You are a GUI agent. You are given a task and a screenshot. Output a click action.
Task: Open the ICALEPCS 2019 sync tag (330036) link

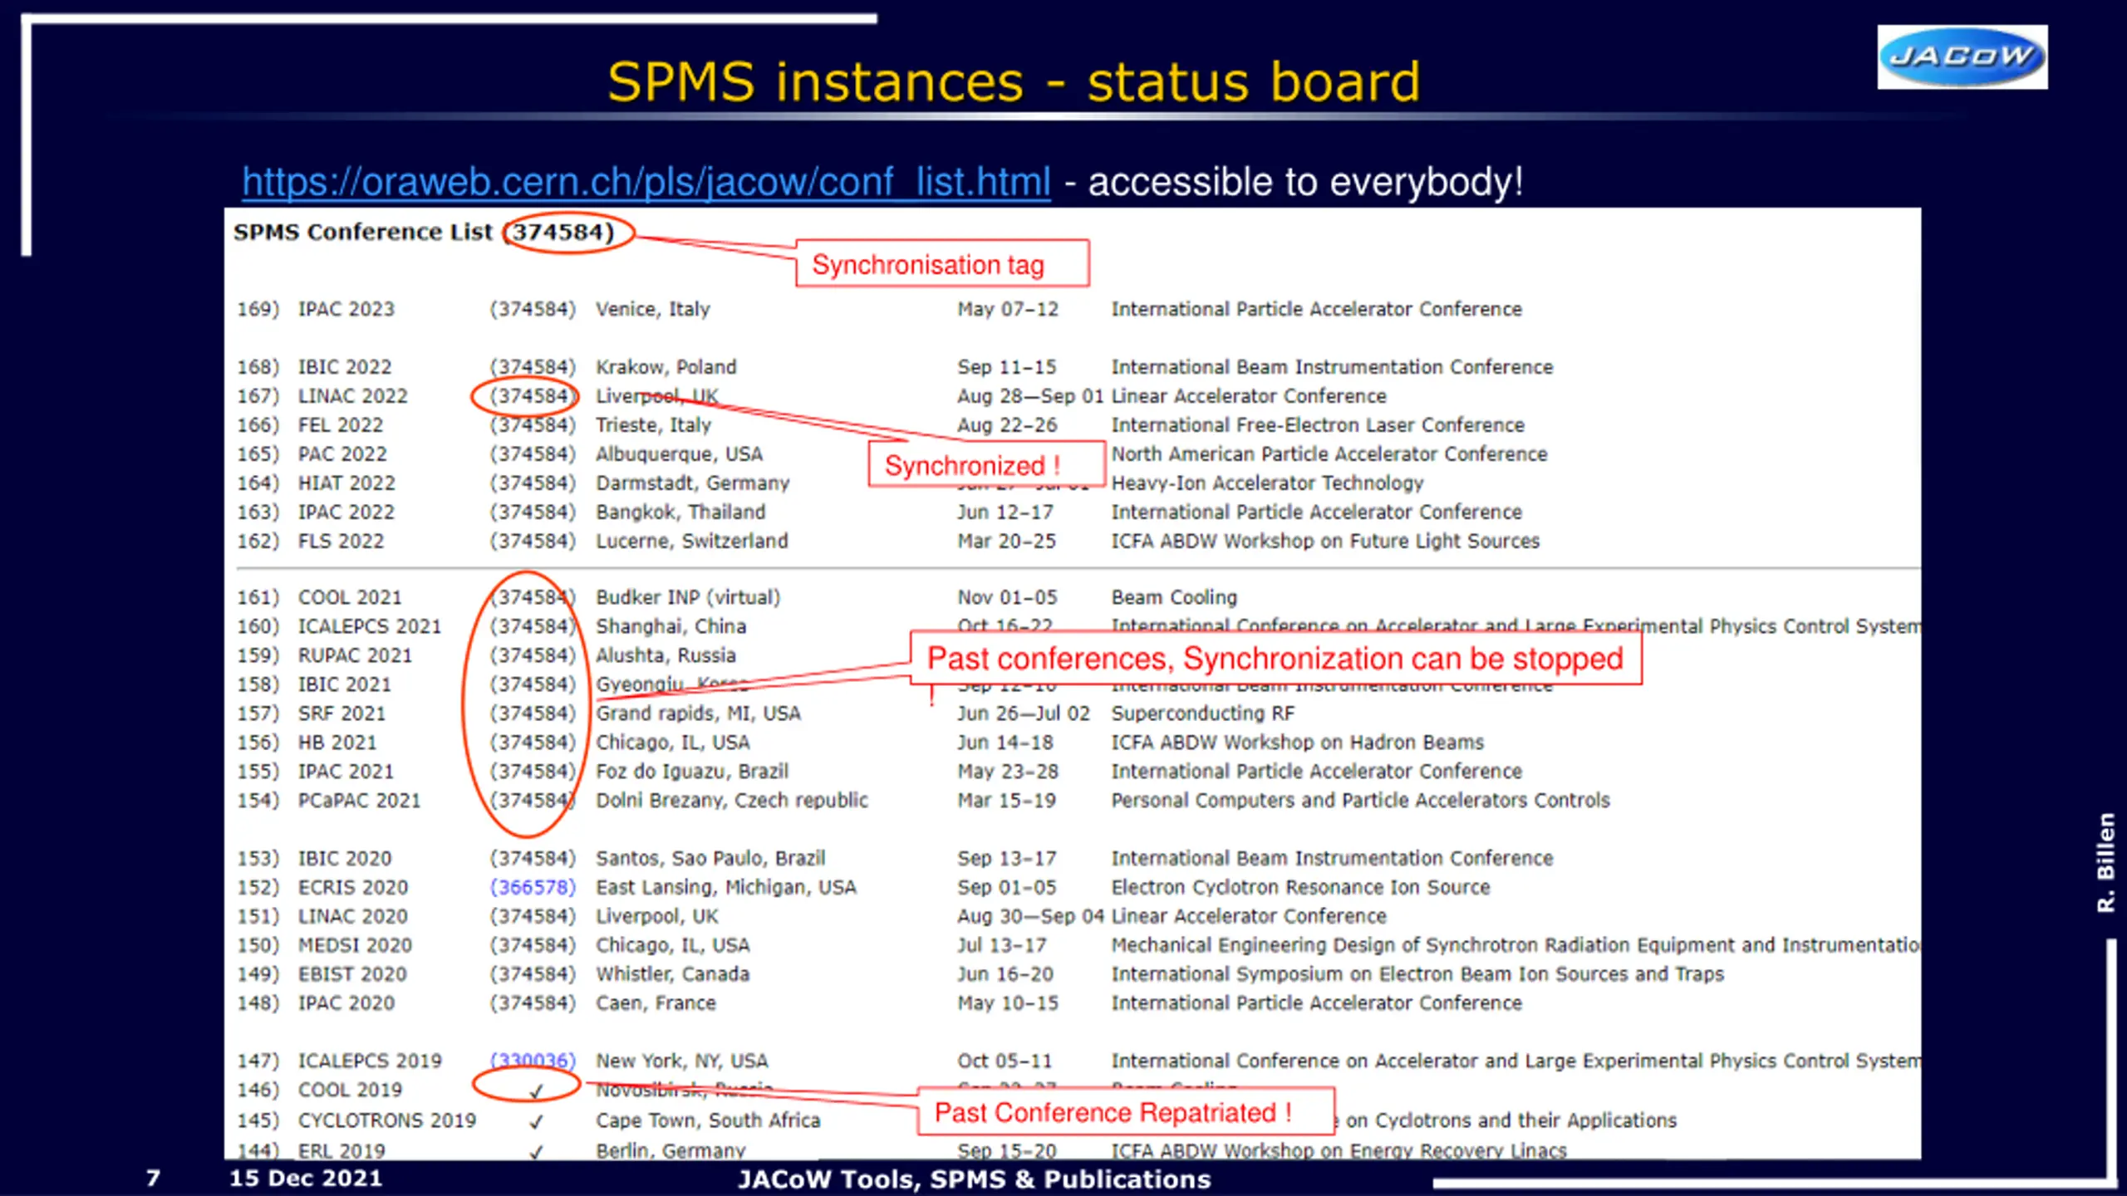(x=533, y=1061)
